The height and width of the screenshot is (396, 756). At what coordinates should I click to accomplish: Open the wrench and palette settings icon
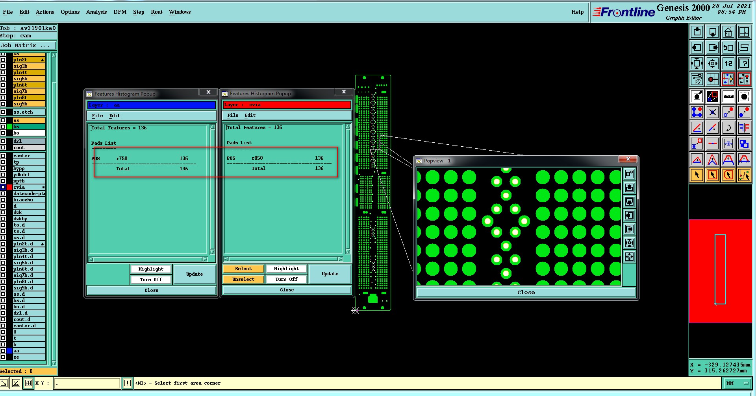point(697,79)
